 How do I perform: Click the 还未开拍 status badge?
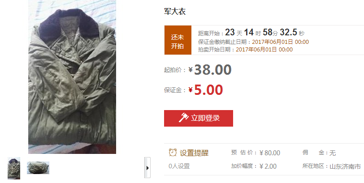pos(178,40)
